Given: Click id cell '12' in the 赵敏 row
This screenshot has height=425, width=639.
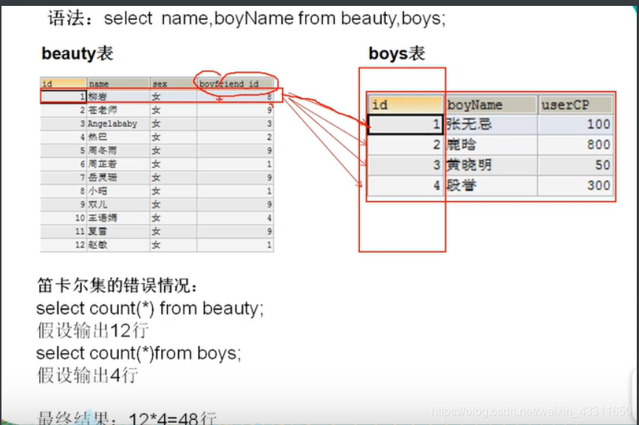Looking at the screenshot, I should (64, 245).
